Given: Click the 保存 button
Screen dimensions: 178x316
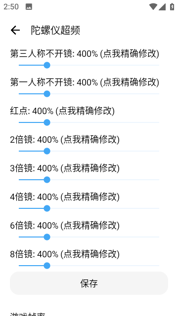Looking at the screenshot, I should coord(89,283).
